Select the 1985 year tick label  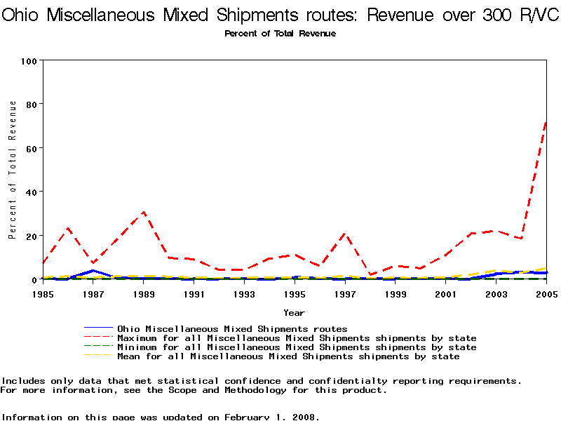(43, 294)
